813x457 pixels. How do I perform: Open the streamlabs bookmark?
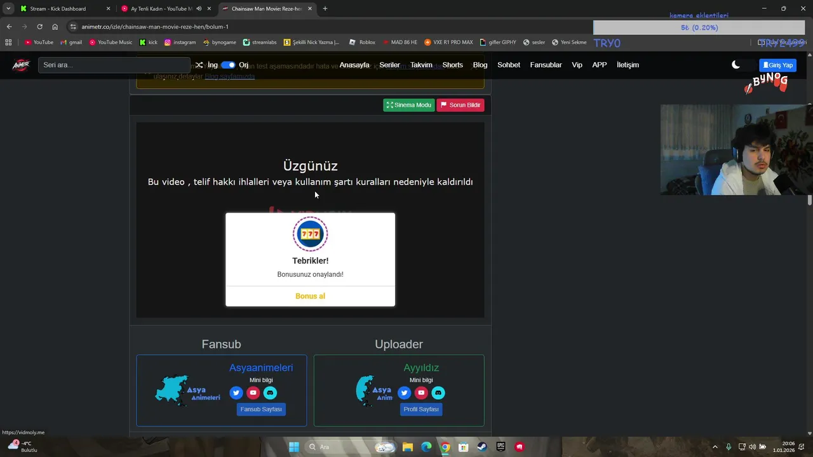(260, 43)
